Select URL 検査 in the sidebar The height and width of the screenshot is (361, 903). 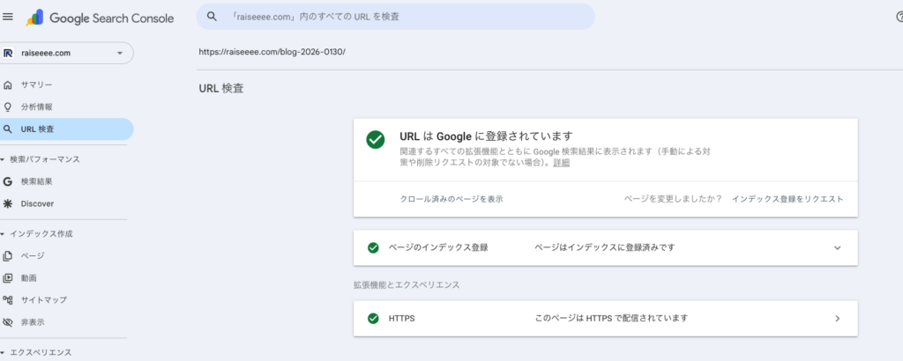(37, 129)
